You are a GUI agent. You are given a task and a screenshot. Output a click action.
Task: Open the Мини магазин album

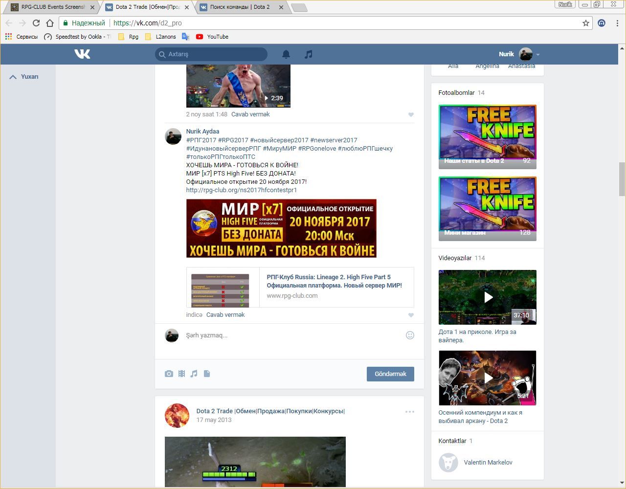(x=488, y=209)
